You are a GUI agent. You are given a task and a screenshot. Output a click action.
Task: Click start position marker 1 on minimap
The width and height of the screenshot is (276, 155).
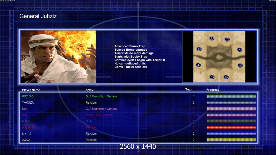[x=212, y=77]
